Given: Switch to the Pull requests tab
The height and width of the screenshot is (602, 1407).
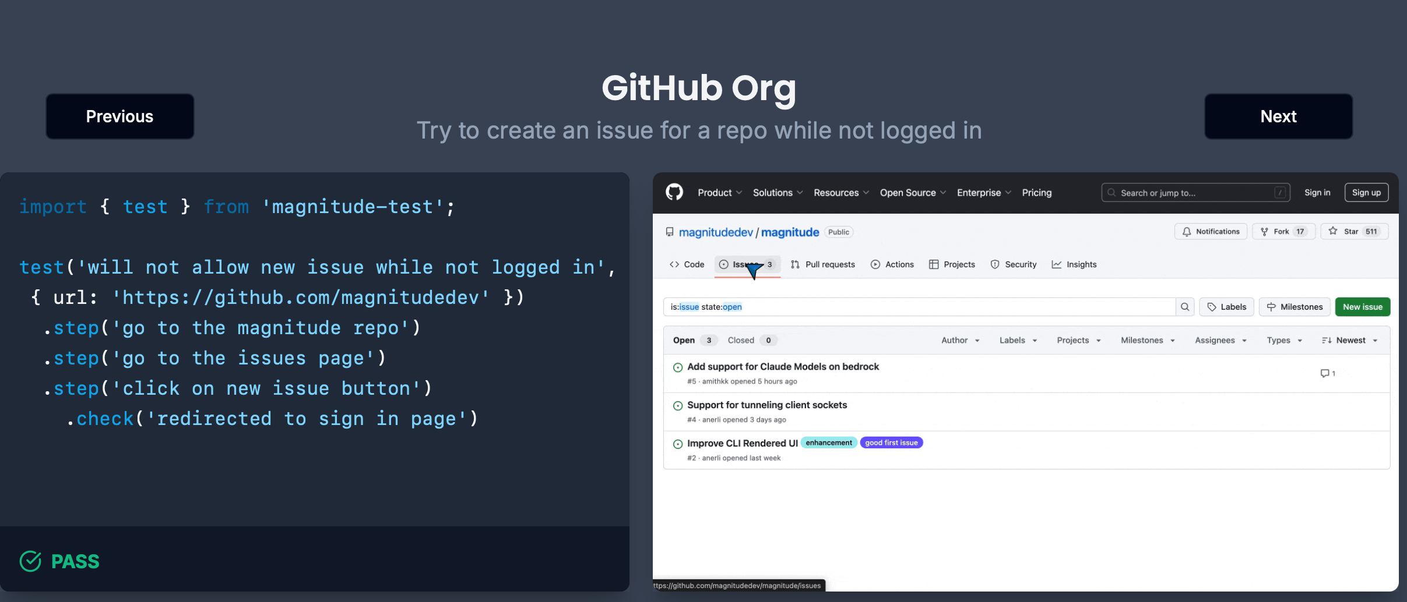Looking at the screenshot, I should tap(823, 264).
